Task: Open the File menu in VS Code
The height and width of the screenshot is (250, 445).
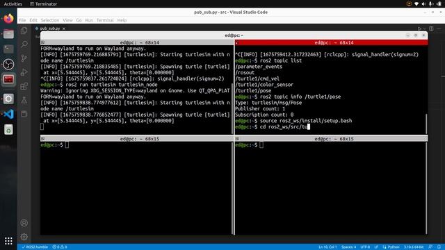Action: 22,20
